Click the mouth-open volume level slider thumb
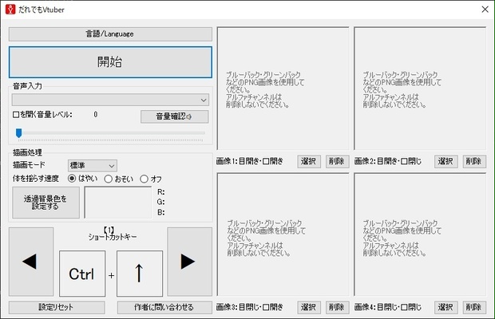This screenshot has height=319, width=495. [19, 133]
